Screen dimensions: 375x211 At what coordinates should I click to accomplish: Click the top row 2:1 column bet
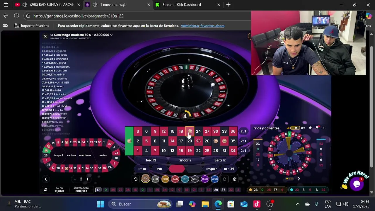(243, 132)
